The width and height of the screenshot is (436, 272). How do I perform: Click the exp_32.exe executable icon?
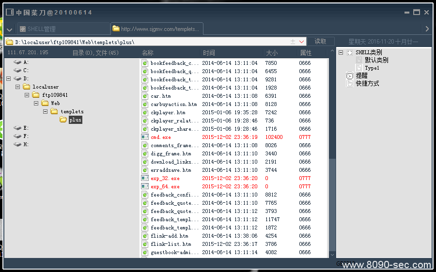tap(145, 178)
